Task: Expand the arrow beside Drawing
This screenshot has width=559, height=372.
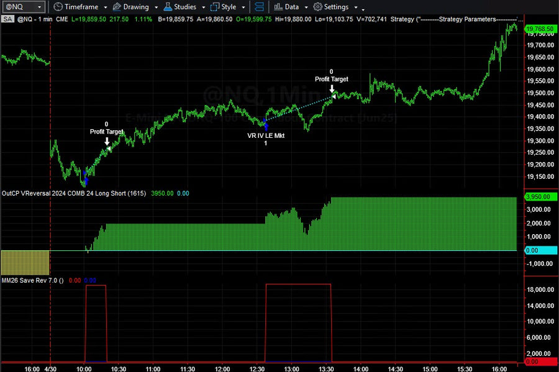Action: pos(156,7)
